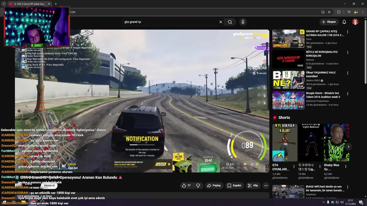367x206 pixels.
Task: Open the YouTube account avatar menu
Action: (x=355, y=22)
